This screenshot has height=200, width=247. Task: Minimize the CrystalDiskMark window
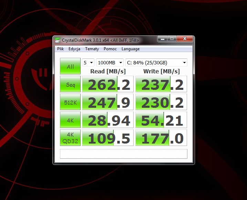coord(163,39)
